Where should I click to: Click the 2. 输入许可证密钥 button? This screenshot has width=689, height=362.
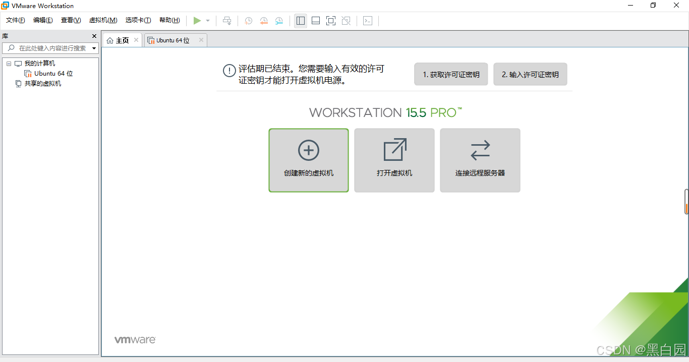click(530, 74)
